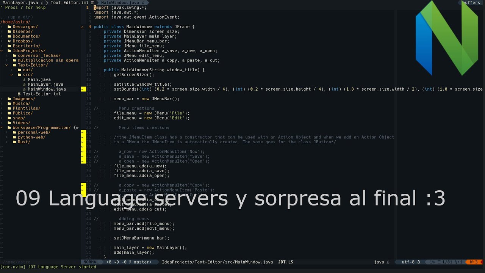Collapse the src folder chevron
Viewport: 485px width, 273px height.
tap(12, 75)
